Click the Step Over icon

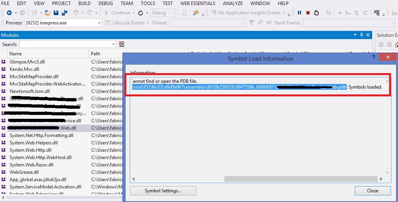point(357,13)
